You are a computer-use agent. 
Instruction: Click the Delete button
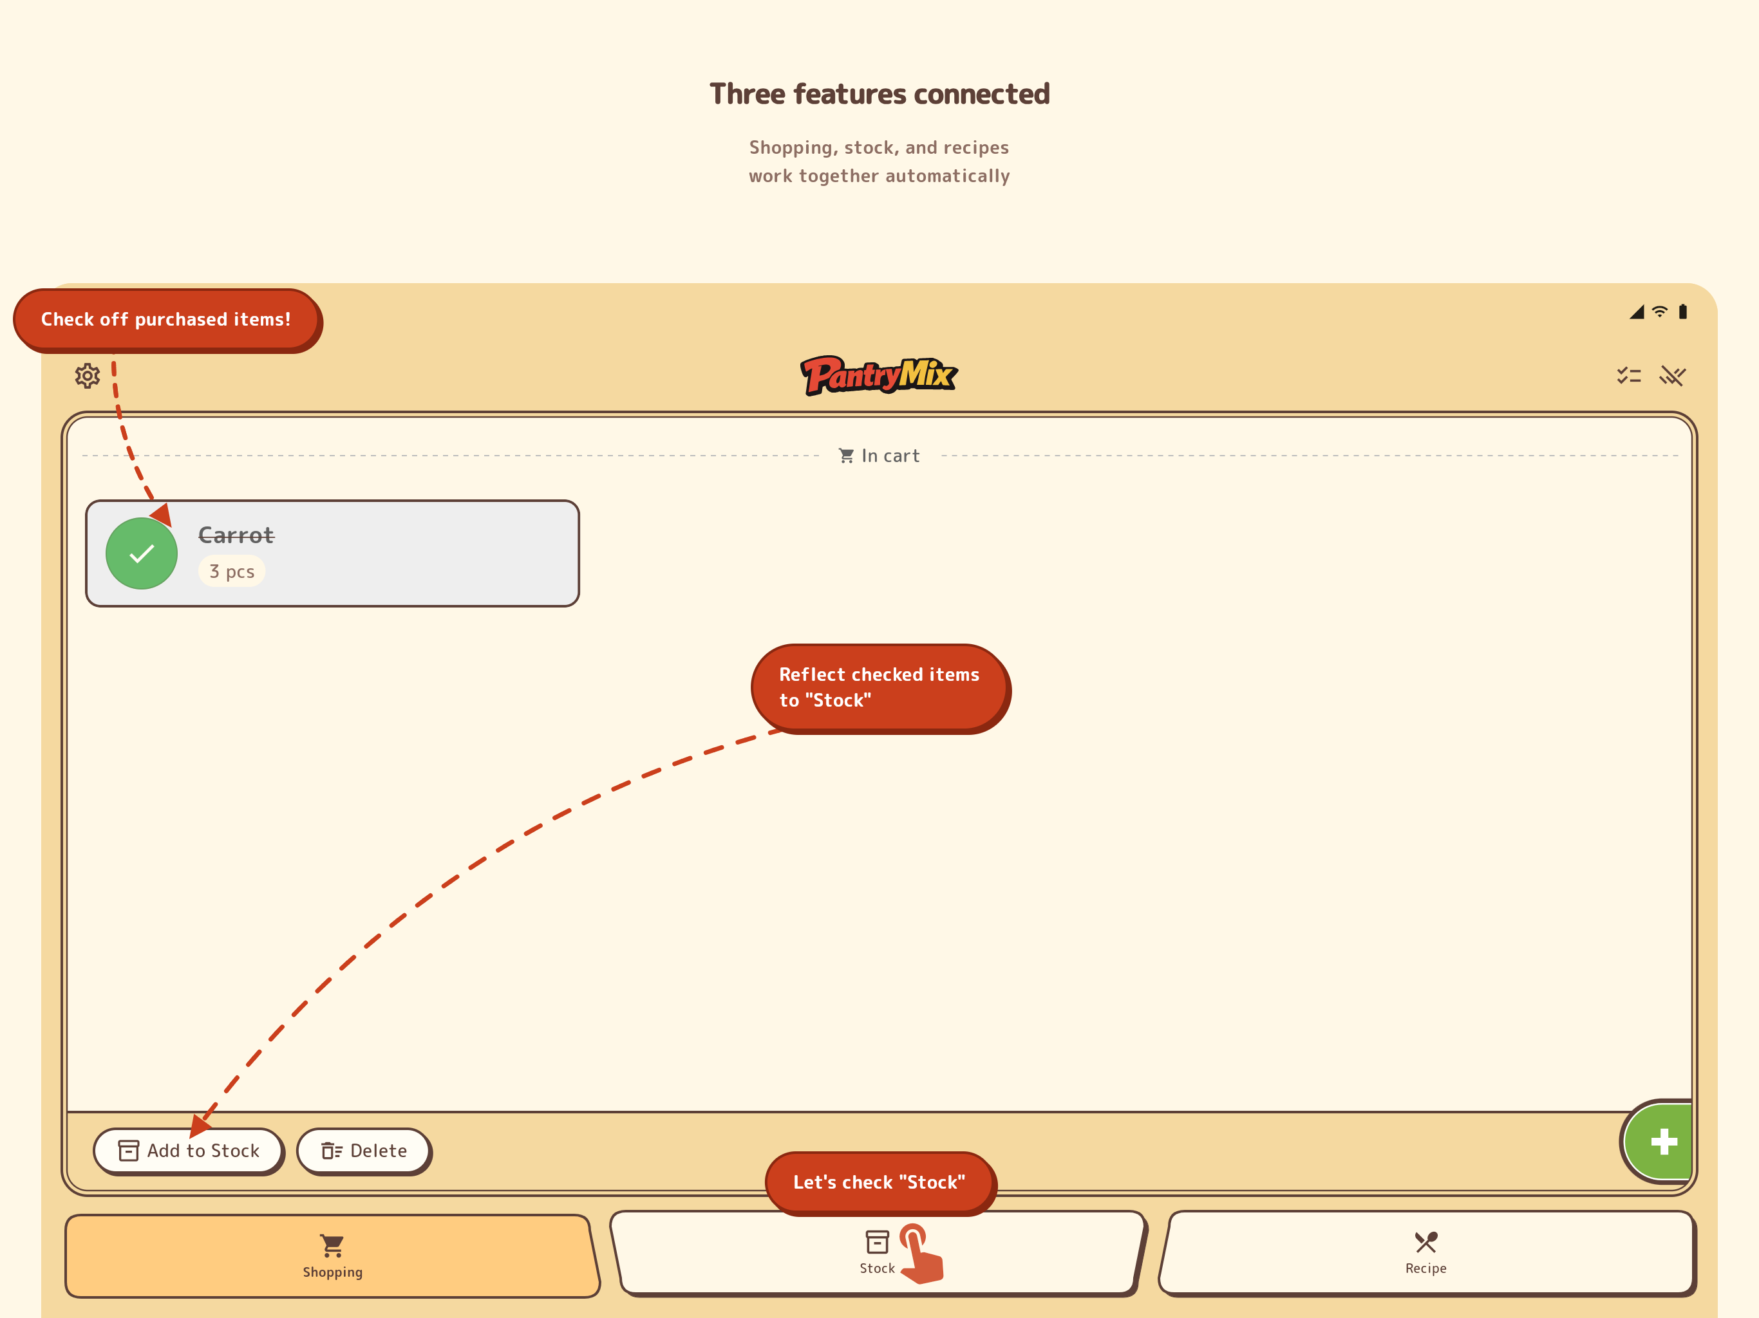point(364,1150)
